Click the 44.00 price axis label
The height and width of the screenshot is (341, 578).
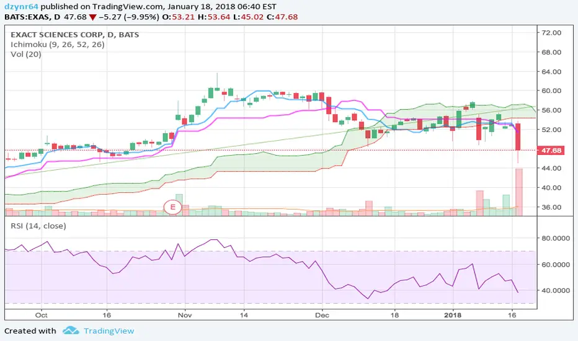pos(551,168)
